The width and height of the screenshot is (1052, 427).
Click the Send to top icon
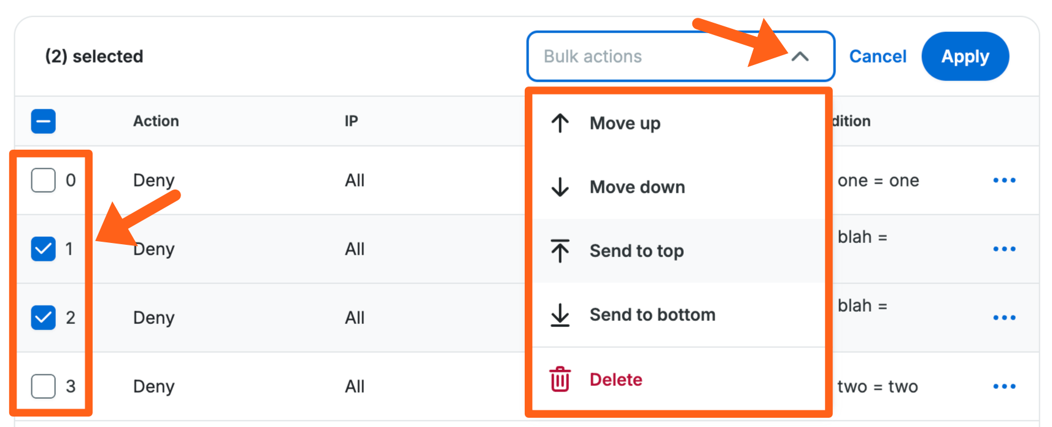point(560,251)
